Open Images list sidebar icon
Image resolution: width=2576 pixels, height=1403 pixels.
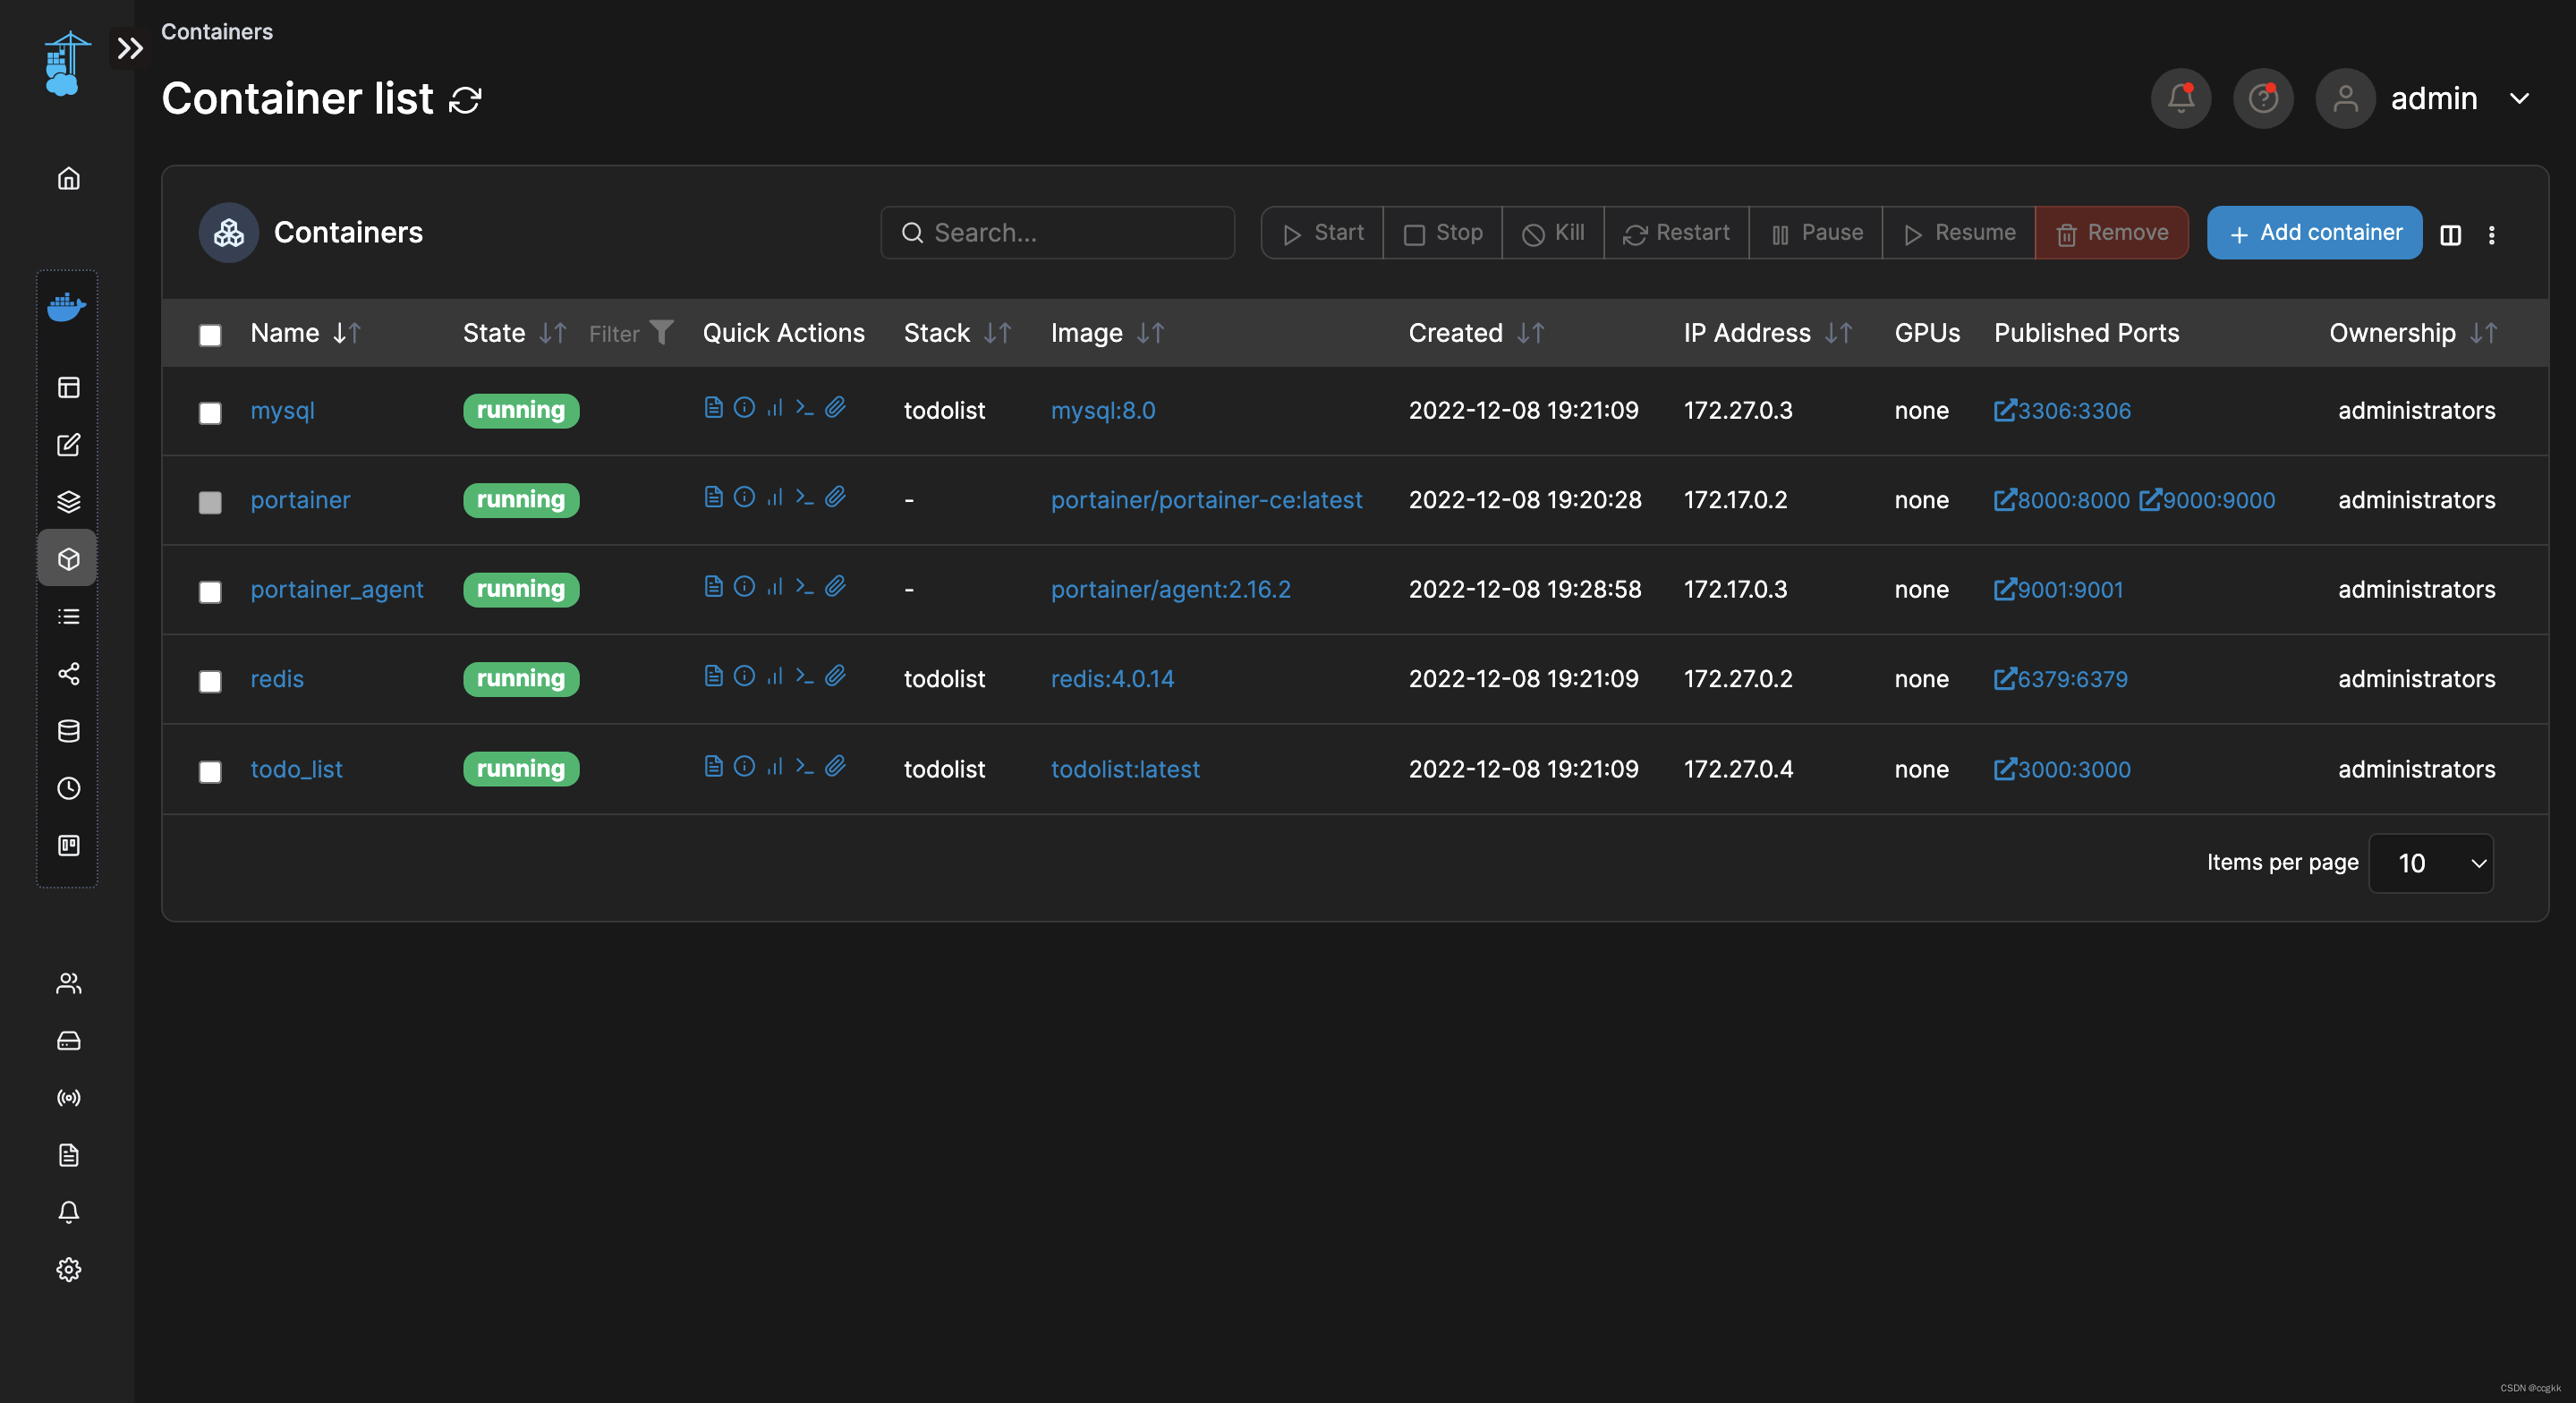pyautogui.click(x=68, y=617)
